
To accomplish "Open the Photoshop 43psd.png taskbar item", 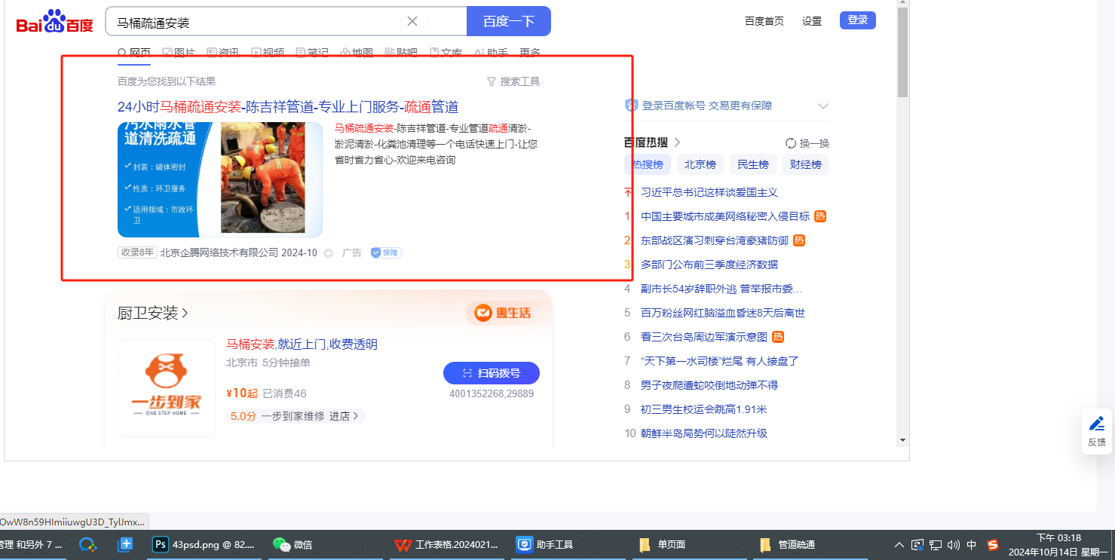I will (x=204, y=544).
